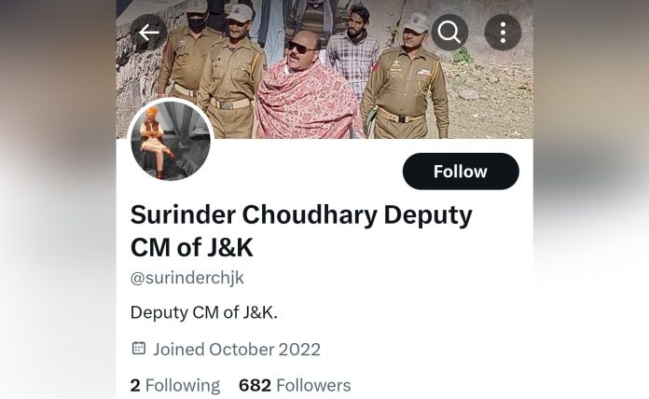
Task: Open search with the magnifying glass icon
Action: [x=449, y=33]
